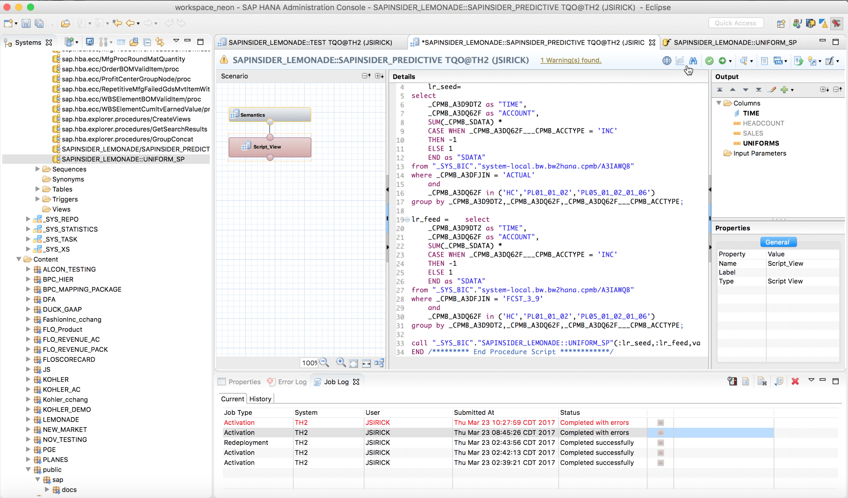Click the green plus Add icon in Output

tap(785, 90)
